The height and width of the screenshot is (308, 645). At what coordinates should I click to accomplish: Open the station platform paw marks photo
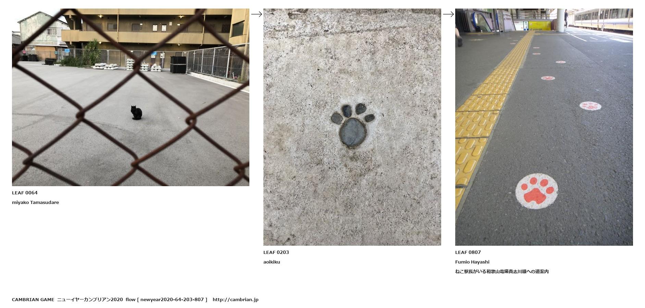click(x=544, y=127)
